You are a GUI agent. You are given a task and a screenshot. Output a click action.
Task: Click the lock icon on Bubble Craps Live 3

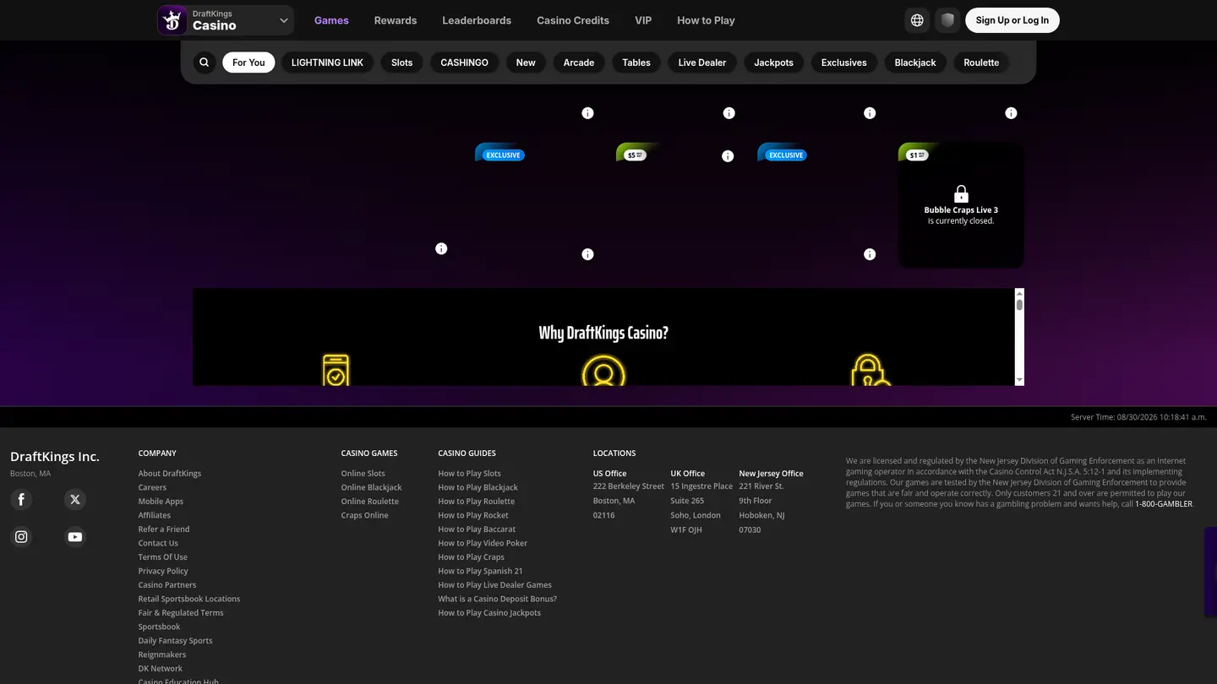coord(961,194)
